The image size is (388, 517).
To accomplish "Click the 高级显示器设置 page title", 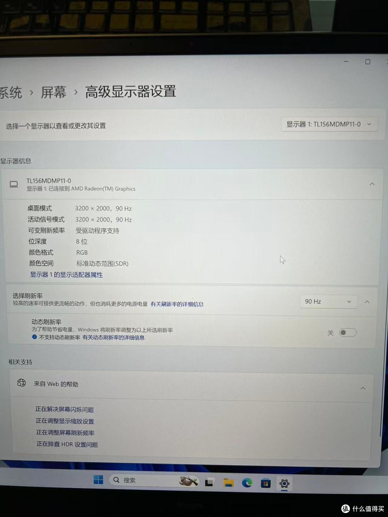I will [x=131, y=92].
